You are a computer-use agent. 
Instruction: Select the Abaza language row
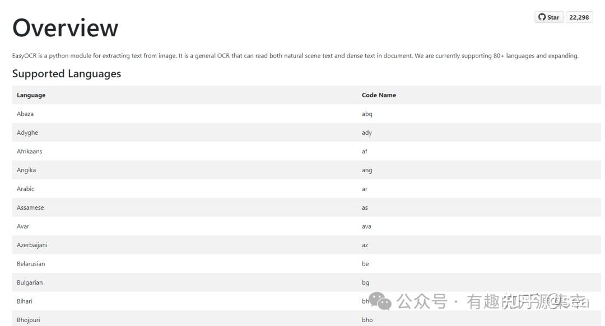(26, 114)
